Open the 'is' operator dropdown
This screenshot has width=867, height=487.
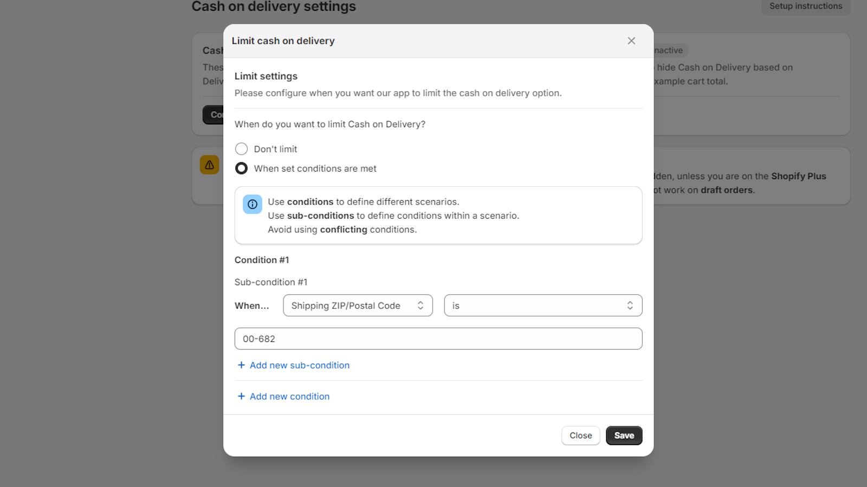(x=543, y=306)
